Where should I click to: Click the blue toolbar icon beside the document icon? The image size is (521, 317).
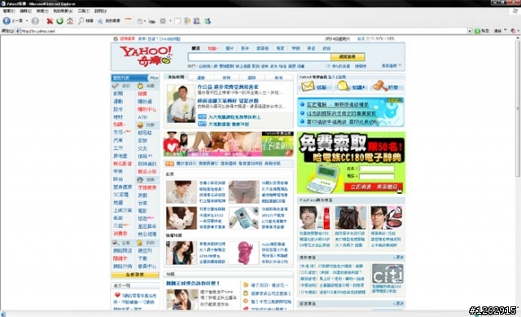tap(197, 21)
